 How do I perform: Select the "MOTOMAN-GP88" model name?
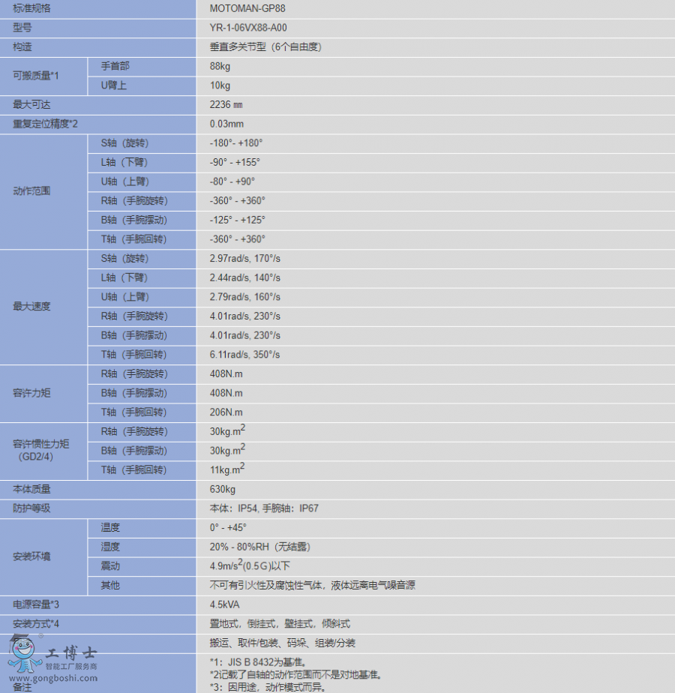[247, 8]
